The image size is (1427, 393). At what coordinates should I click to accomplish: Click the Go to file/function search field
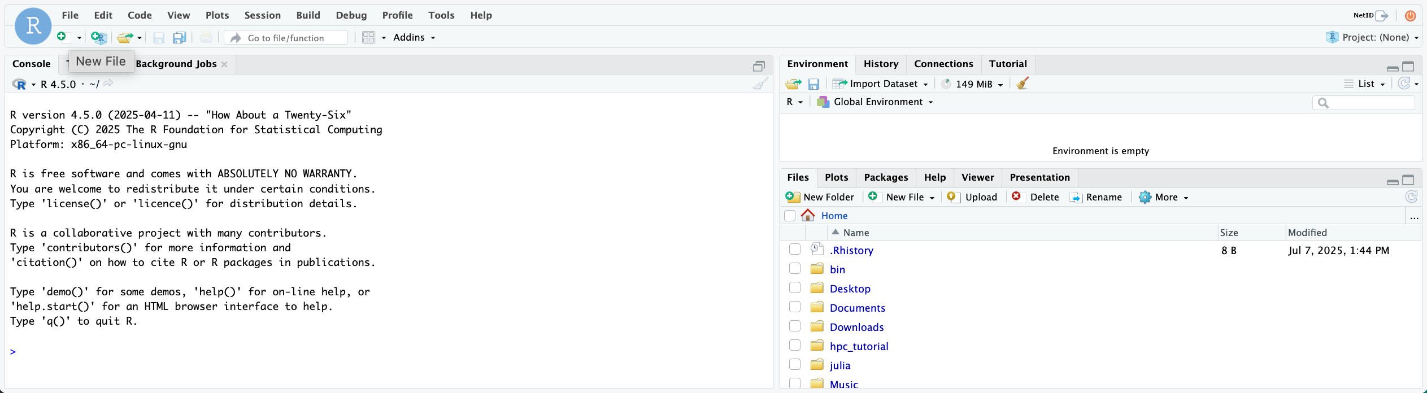coord(294,38)
